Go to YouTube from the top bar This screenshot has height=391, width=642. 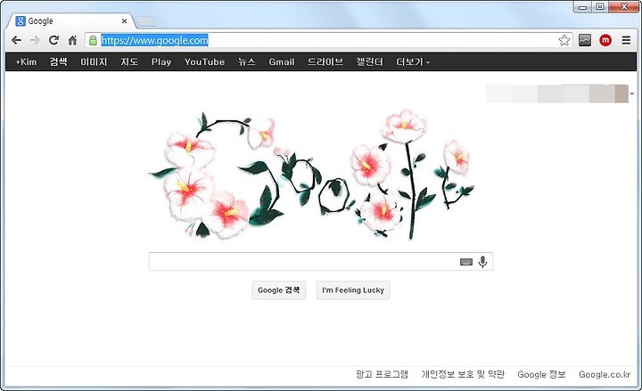[x=204, y=61]
